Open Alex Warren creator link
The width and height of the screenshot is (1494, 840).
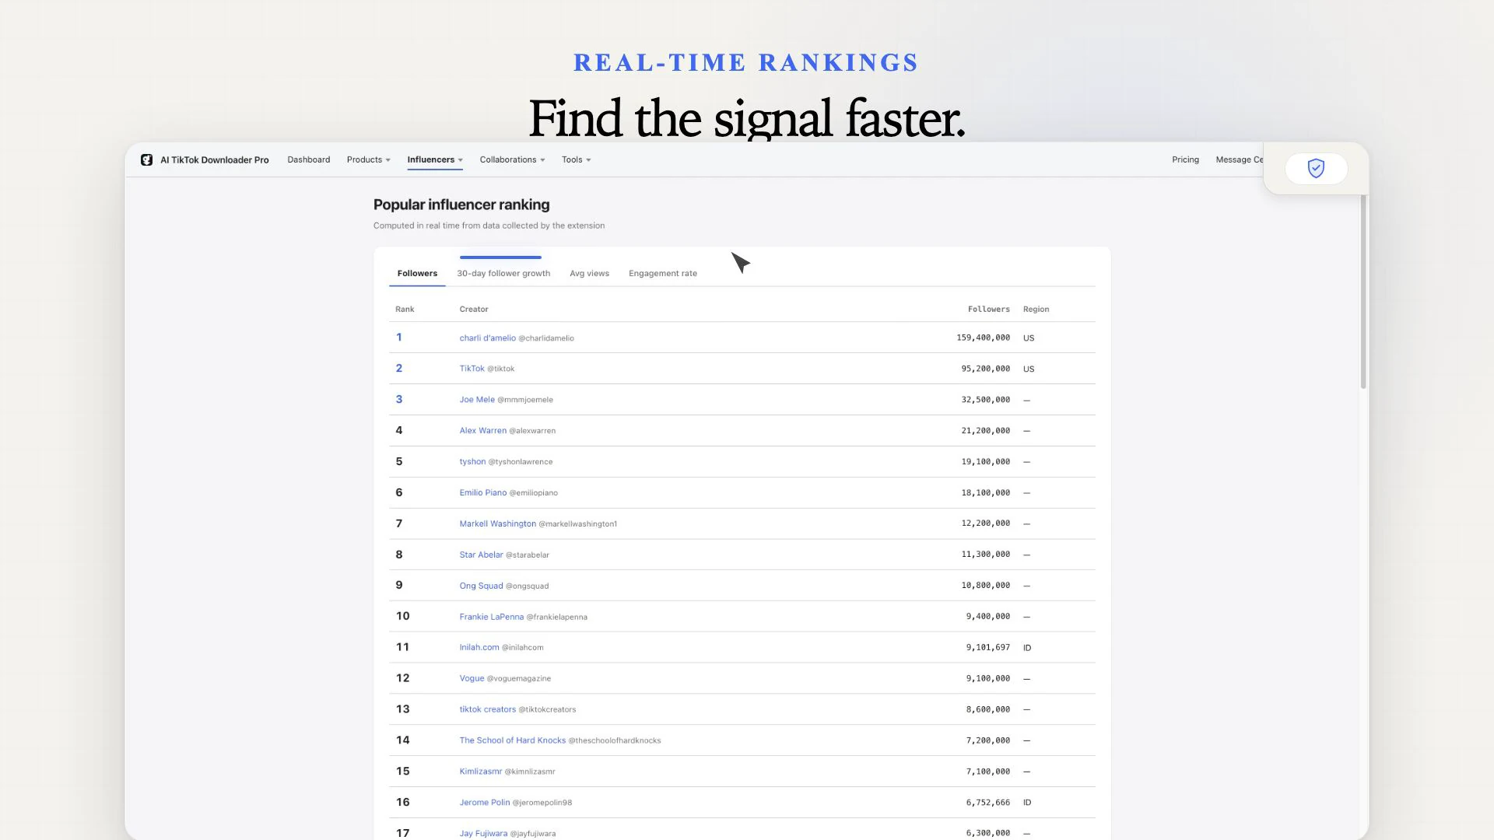tap(482, 431)
